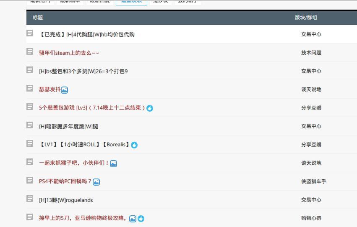The image size is (357, 227).
Task: Click the thread icon beside 5个慈善包游戏 post
Action: (x=30, y=107)
